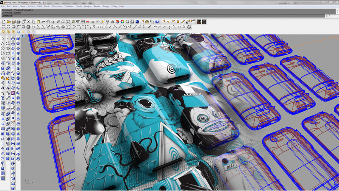Click the padlock Lock icon
The height and width of the screenshot is (191, 339).
point(112,22)
